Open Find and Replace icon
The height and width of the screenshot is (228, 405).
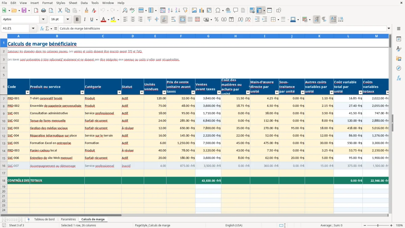(x=125, y=10)
